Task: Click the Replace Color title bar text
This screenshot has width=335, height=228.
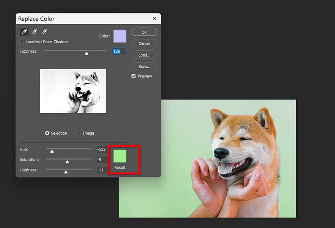Action: tap(36, 19)
